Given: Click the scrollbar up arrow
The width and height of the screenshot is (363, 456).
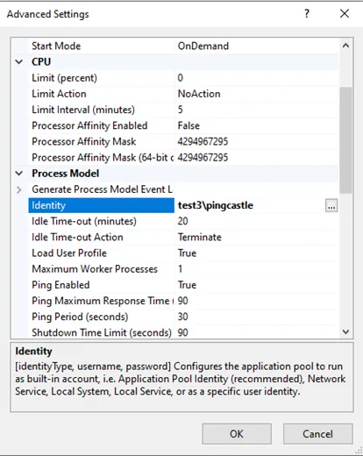Looking at the screenshot, I should point(345,46).
